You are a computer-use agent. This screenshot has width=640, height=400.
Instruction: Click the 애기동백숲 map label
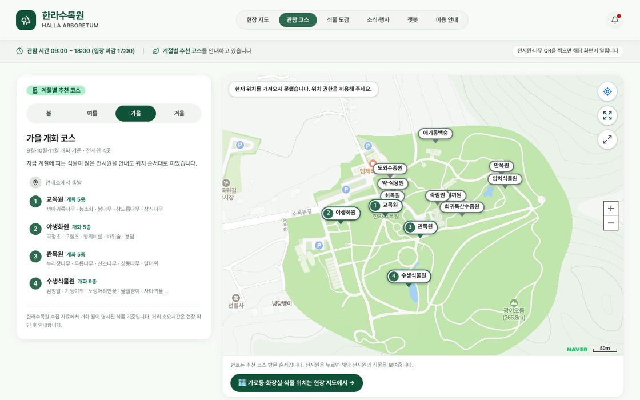point(435,134)
